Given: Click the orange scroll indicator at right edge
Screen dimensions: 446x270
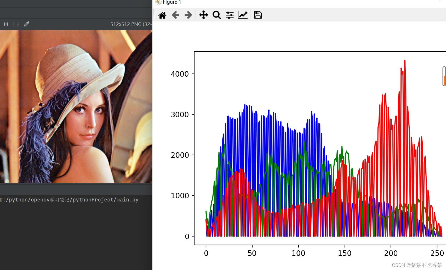Looking at the screenshot, I should [444, 76].
